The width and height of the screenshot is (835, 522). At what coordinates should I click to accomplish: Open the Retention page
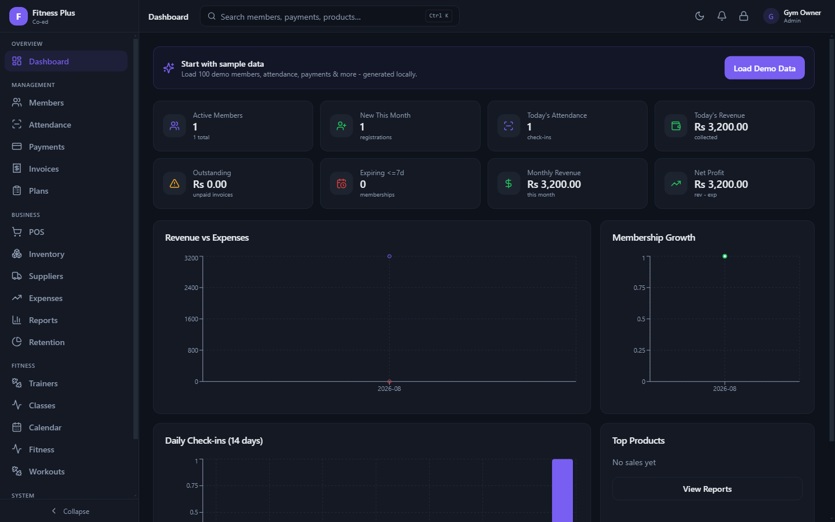click(x=66, y=342)
